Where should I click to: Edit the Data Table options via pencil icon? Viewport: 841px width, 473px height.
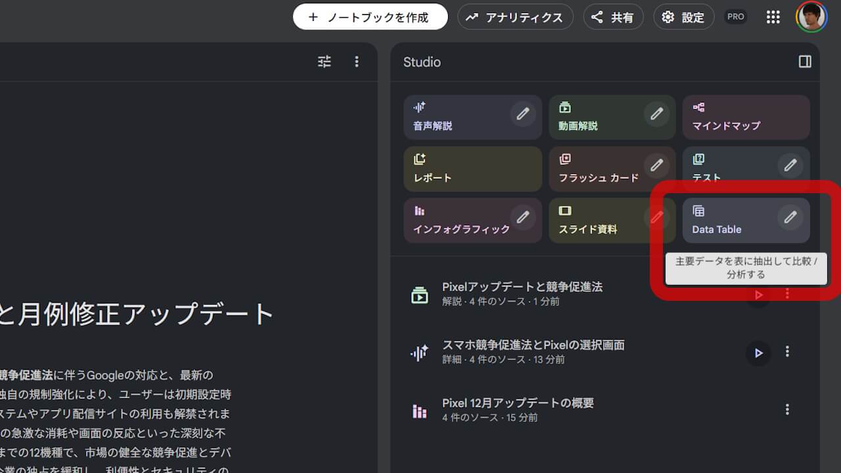(790, 217)
